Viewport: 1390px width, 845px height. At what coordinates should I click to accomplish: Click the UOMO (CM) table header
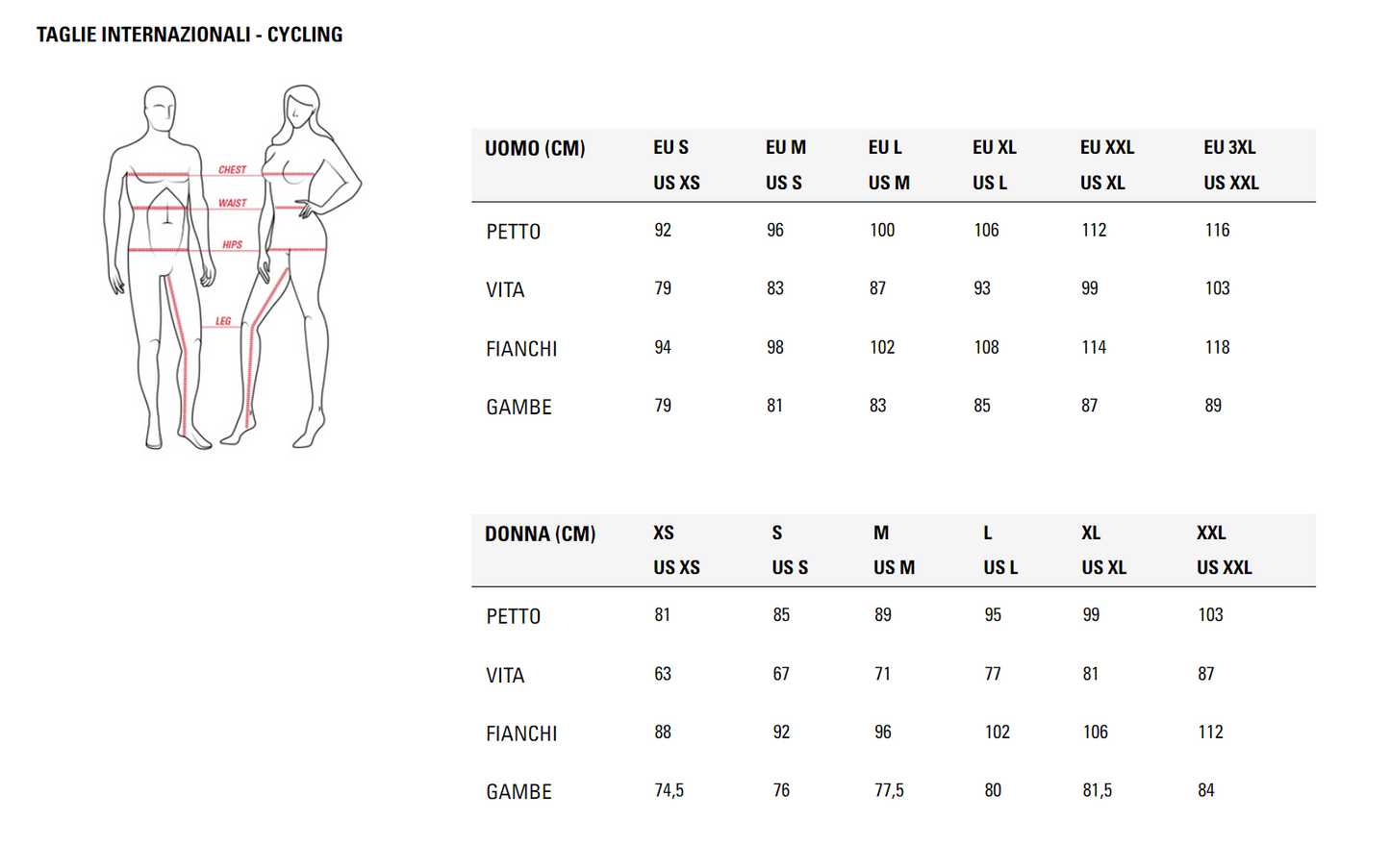click(x=535, y=149)
